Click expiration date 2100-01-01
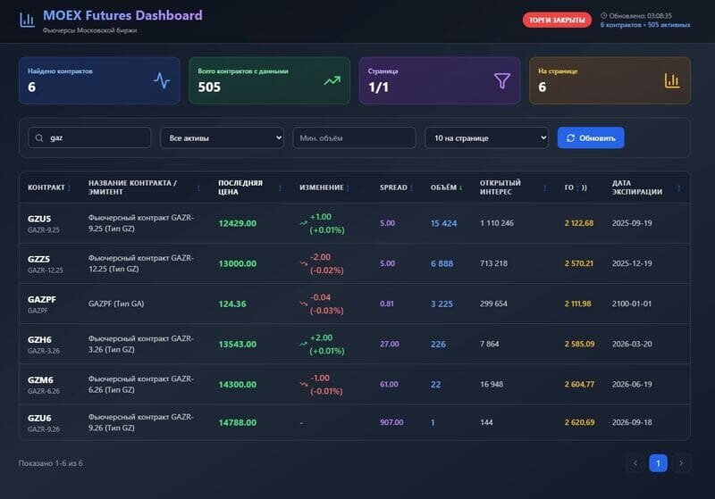Screen dimensions: 715x499 [632, 304]
